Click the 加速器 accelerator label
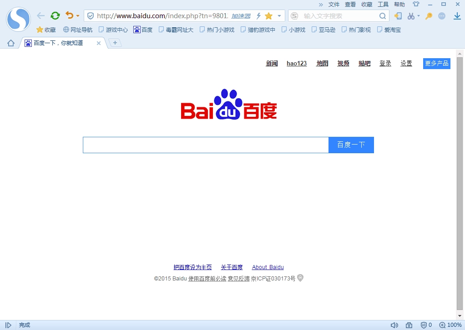The image size is (465, 330). tap(241, 16)
